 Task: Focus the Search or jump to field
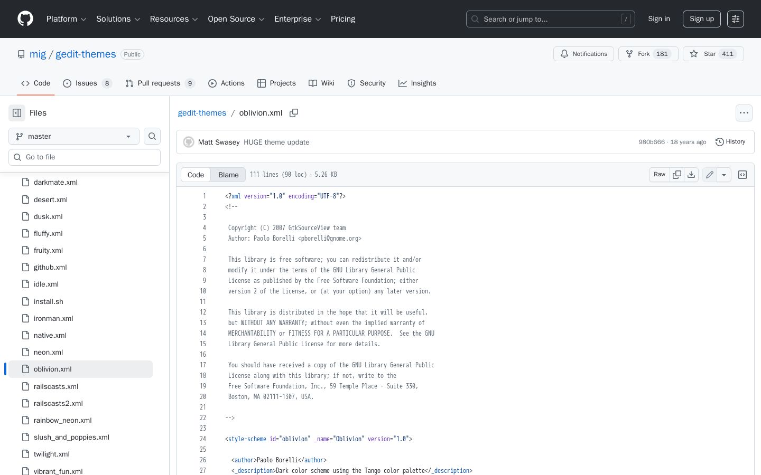(551, 19)
